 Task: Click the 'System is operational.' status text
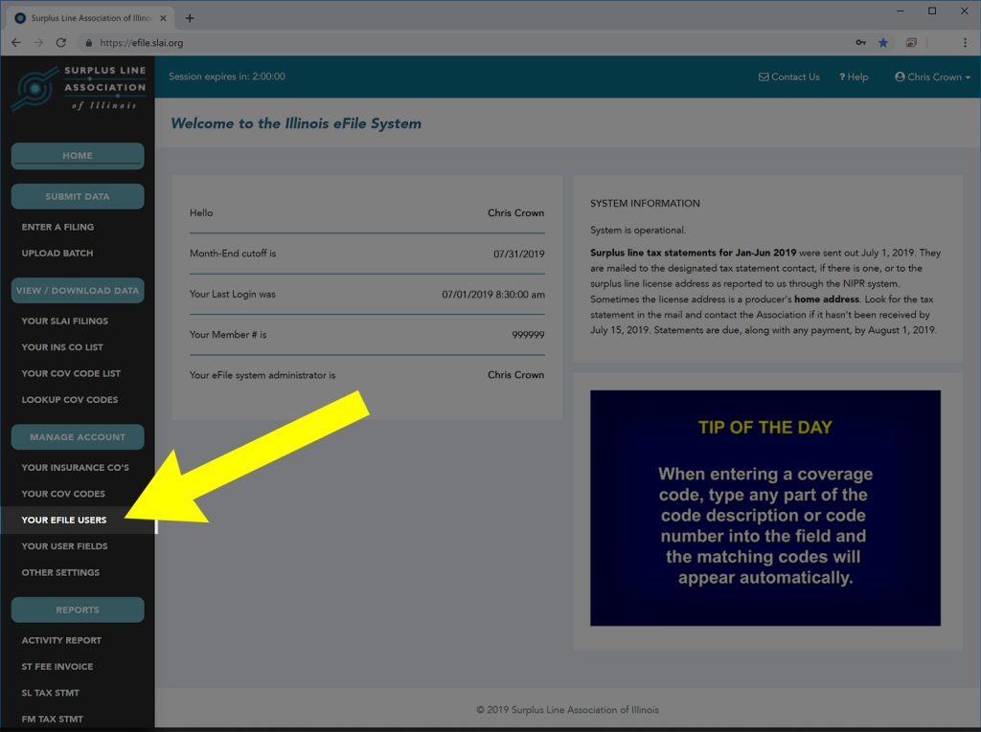[638, 230]
